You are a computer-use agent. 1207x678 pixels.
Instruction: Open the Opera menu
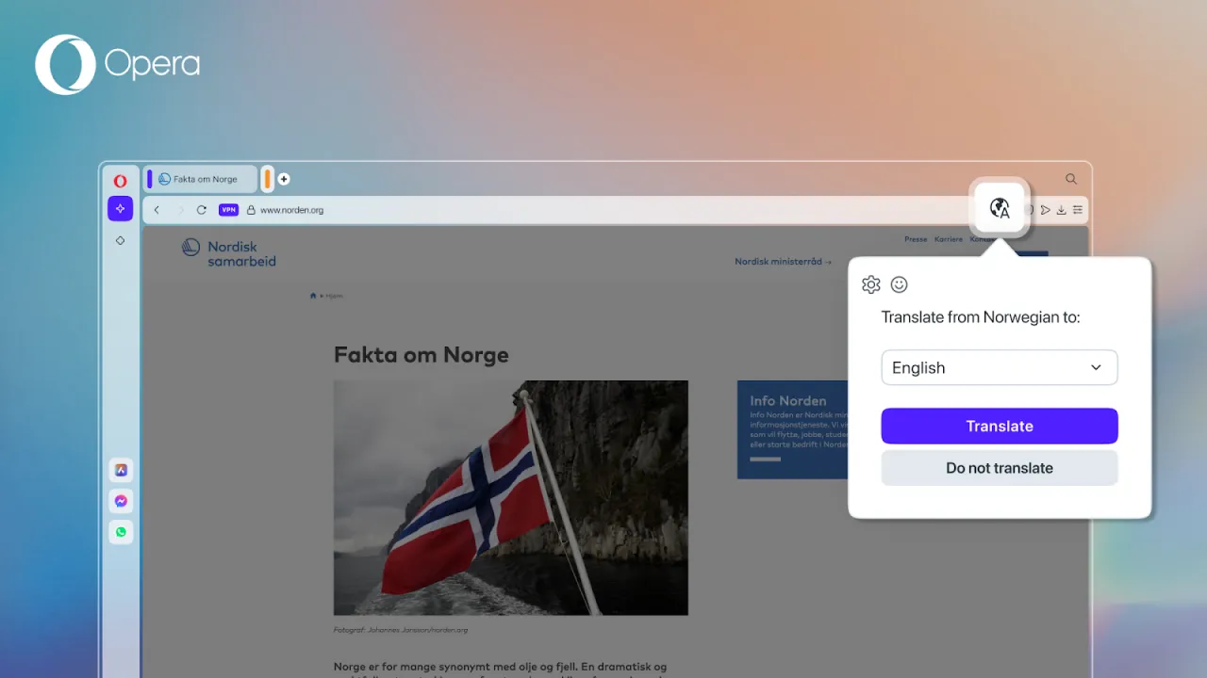tap(120, 180)
